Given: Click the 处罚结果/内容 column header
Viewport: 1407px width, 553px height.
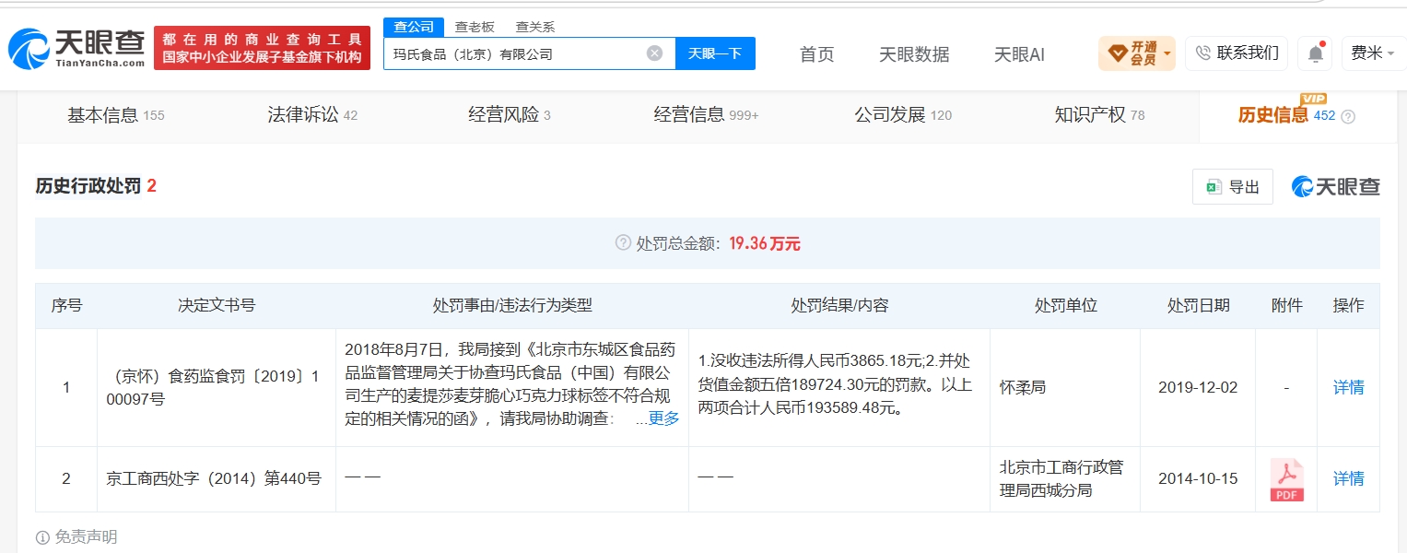Looking at the screenshot, I should [839, 306].
